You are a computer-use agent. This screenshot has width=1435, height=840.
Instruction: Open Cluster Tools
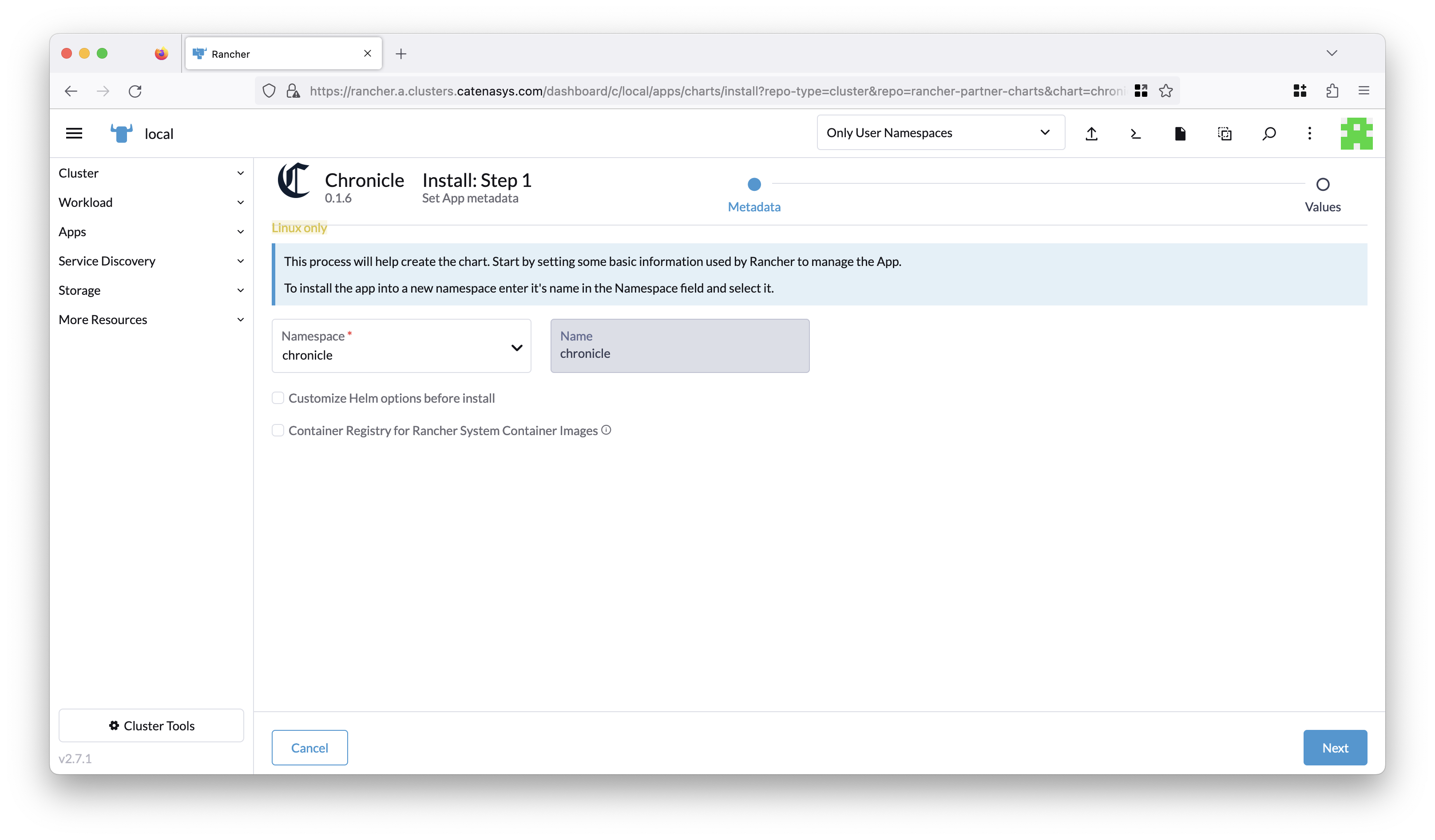(151, 725)
